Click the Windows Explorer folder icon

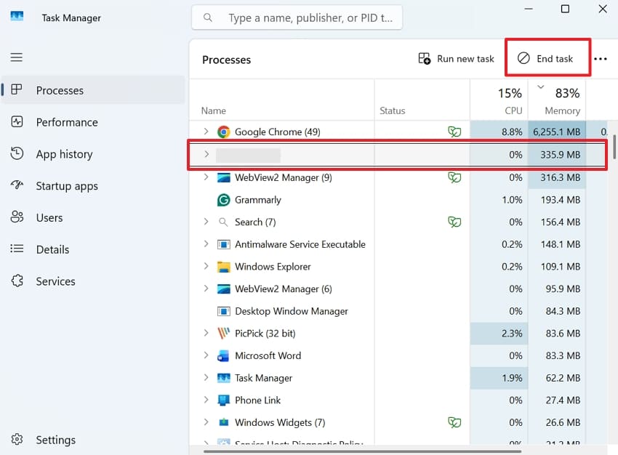pyautogui.click(x=223, y=267)
